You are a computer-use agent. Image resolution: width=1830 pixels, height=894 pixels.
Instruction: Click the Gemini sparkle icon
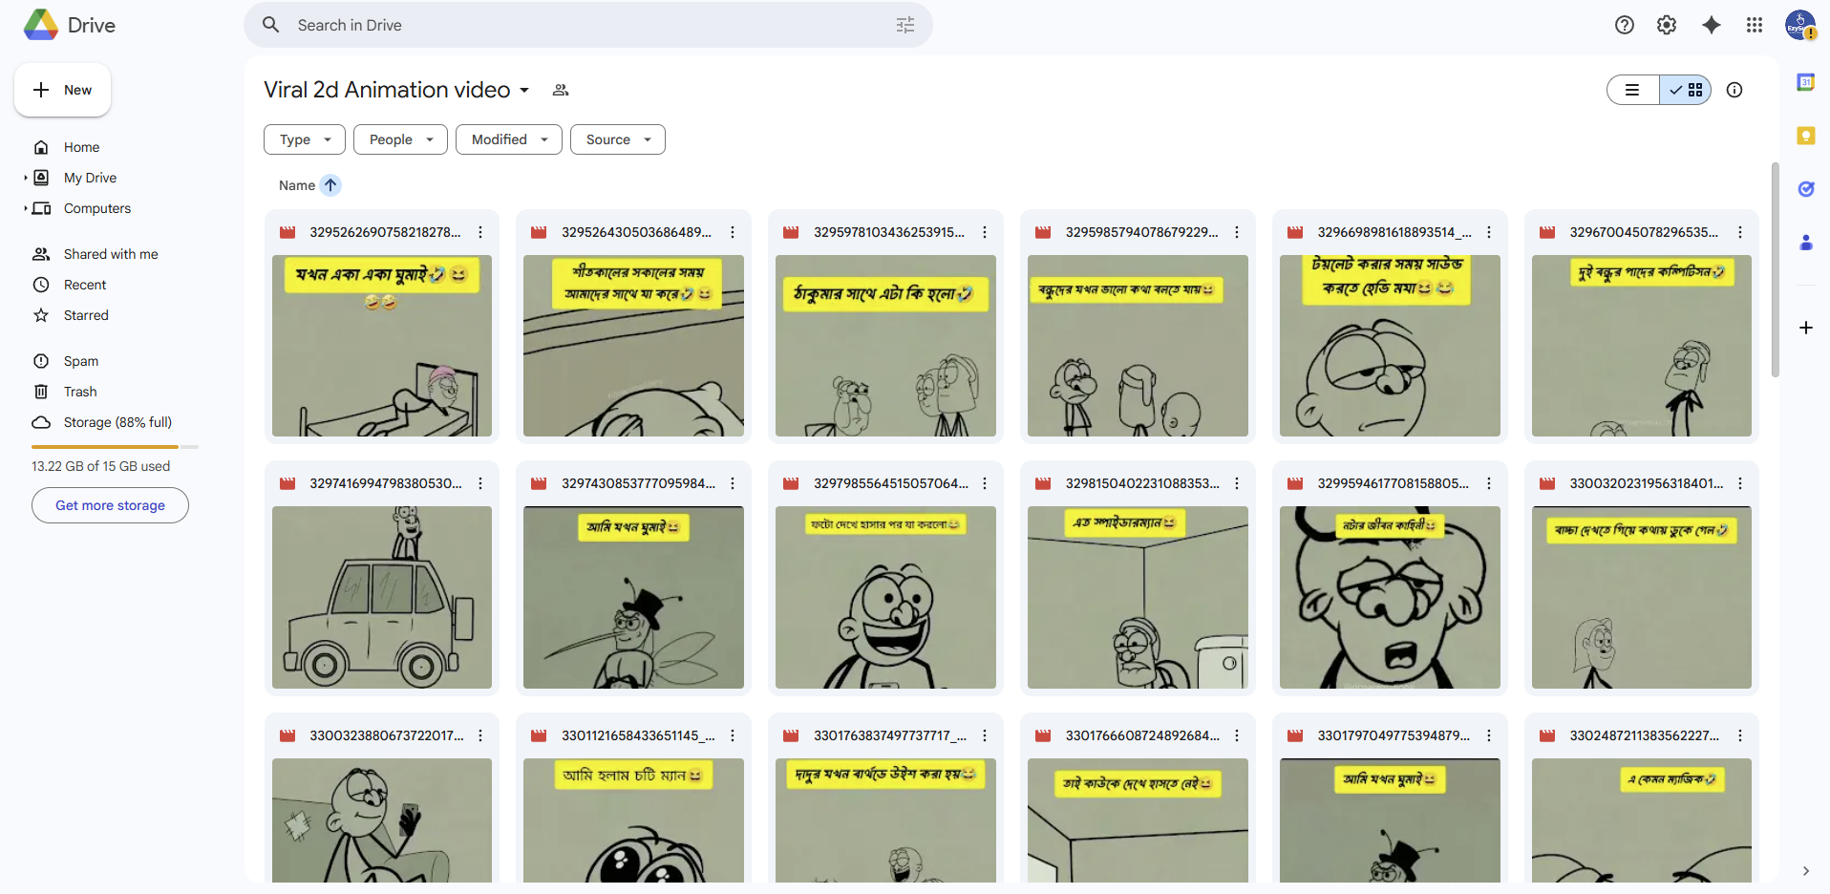point(1711,25)
